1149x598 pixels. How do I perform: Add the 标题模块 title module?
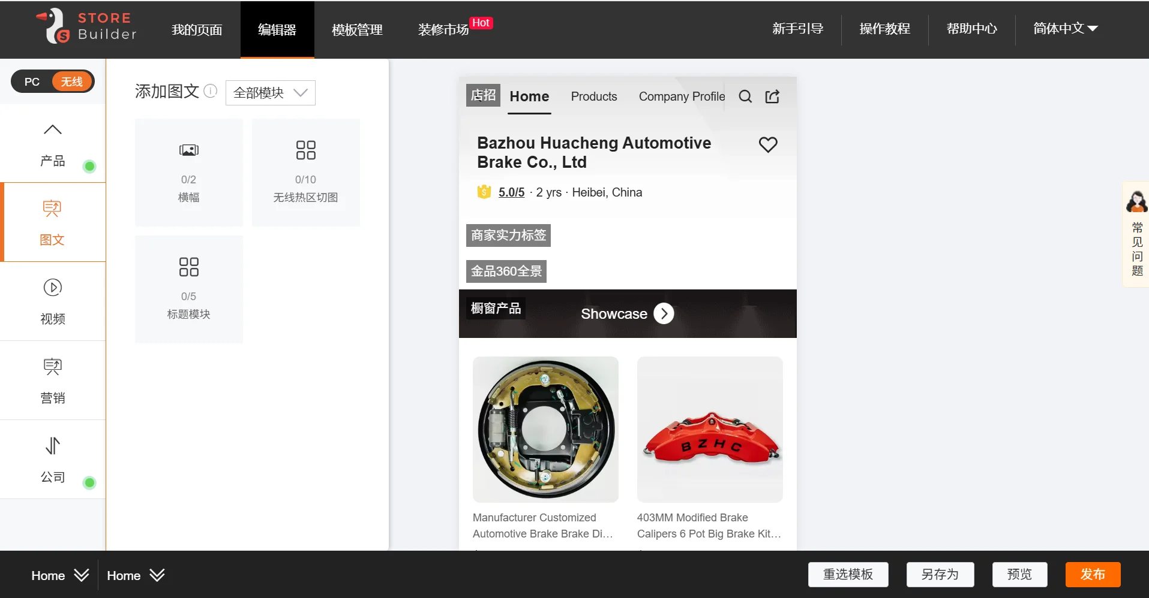(188, 289)
